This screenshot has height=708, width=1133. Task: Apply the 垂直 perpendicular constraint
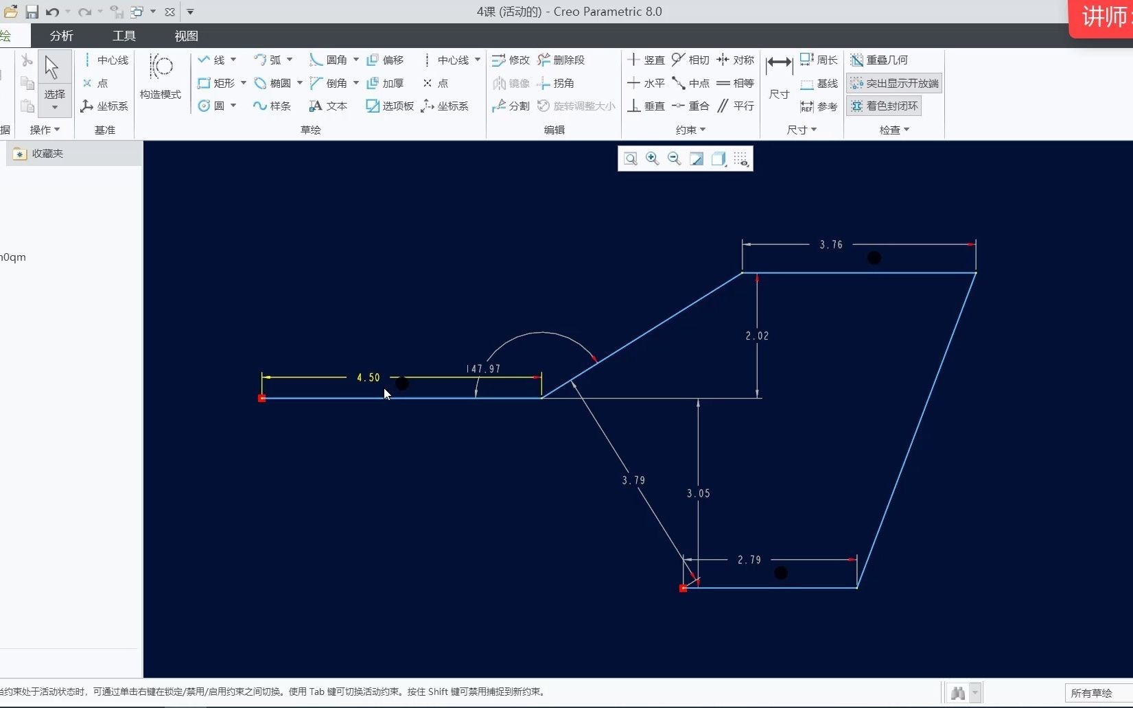click(x=646, y=106)
